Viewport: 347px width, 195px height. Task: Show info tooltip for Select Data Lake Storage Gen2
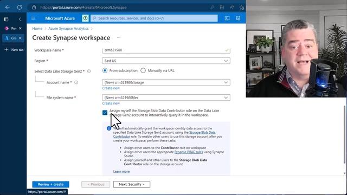[89, 71]
